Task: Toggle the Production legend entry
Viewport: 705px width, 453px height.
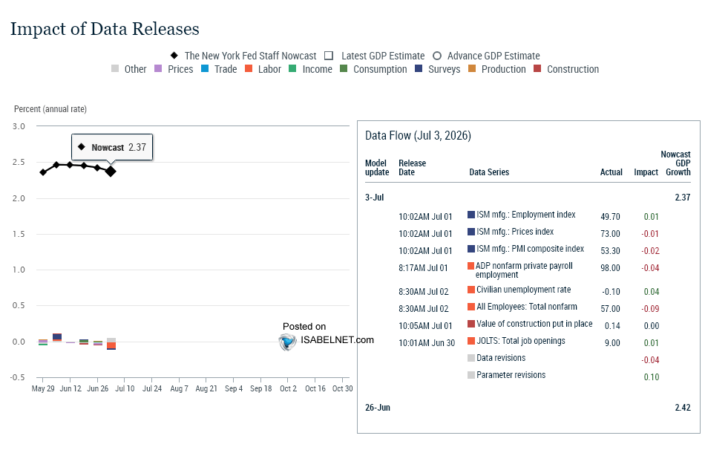Action: [496, 69]
